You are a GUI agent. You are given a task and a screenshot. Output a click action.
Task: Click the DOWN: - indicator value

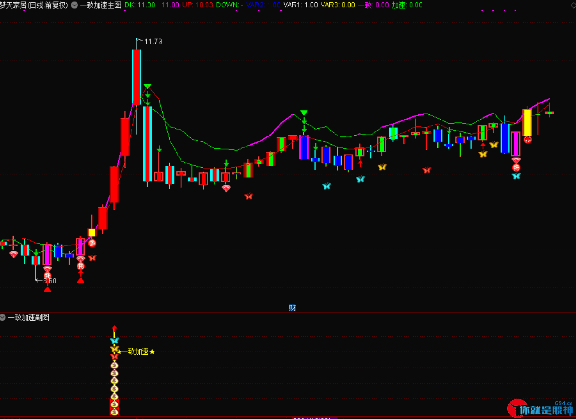pos(230,5)
